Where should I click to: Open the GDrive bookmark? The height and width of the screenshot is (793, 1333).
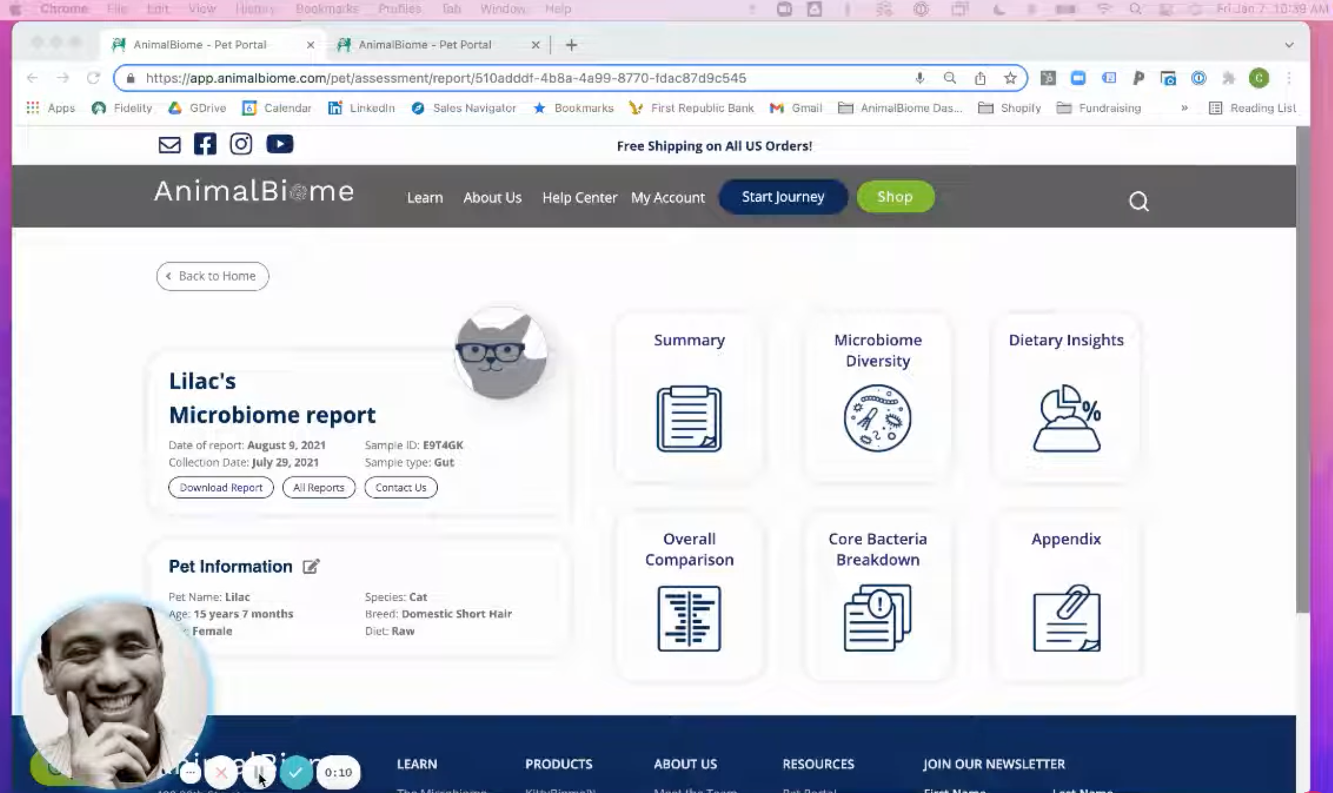tap(197, 108)
